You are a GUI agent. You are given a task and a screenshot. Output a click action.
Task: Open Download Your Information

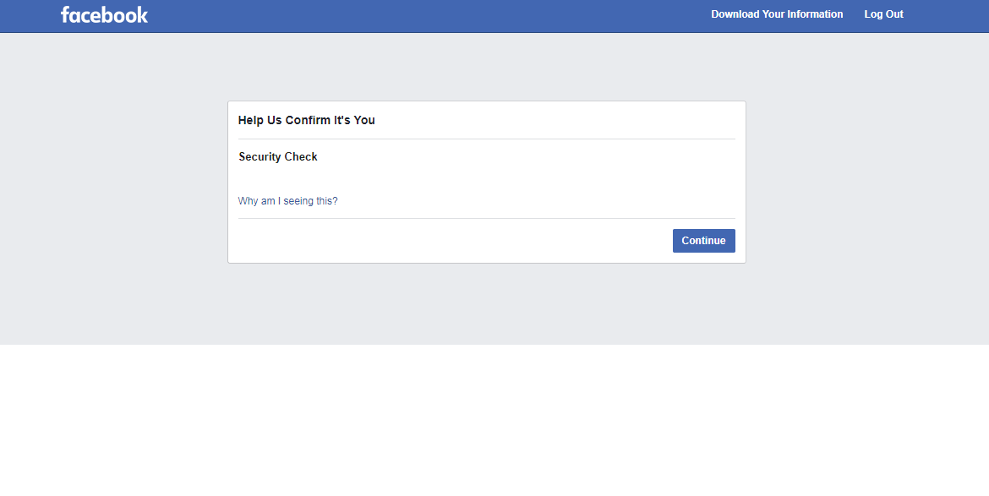coord(777,14)
